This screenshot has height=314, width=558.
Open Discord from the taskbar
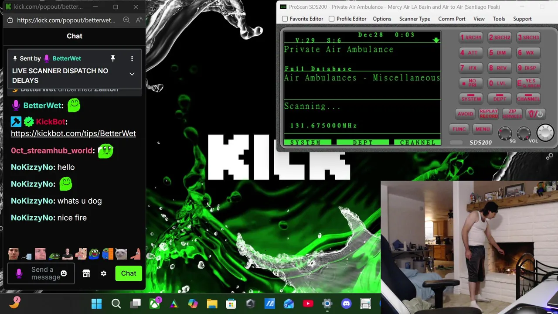346,304
